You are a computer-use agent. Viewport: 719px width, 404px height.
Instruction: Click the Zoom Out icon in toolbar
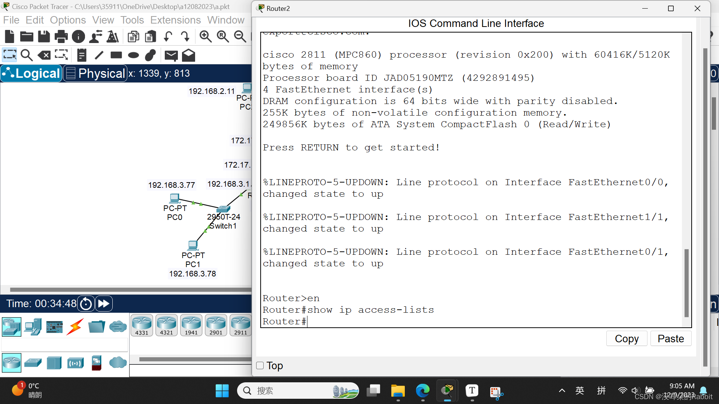pyautogui.click(x=240, y=37)
